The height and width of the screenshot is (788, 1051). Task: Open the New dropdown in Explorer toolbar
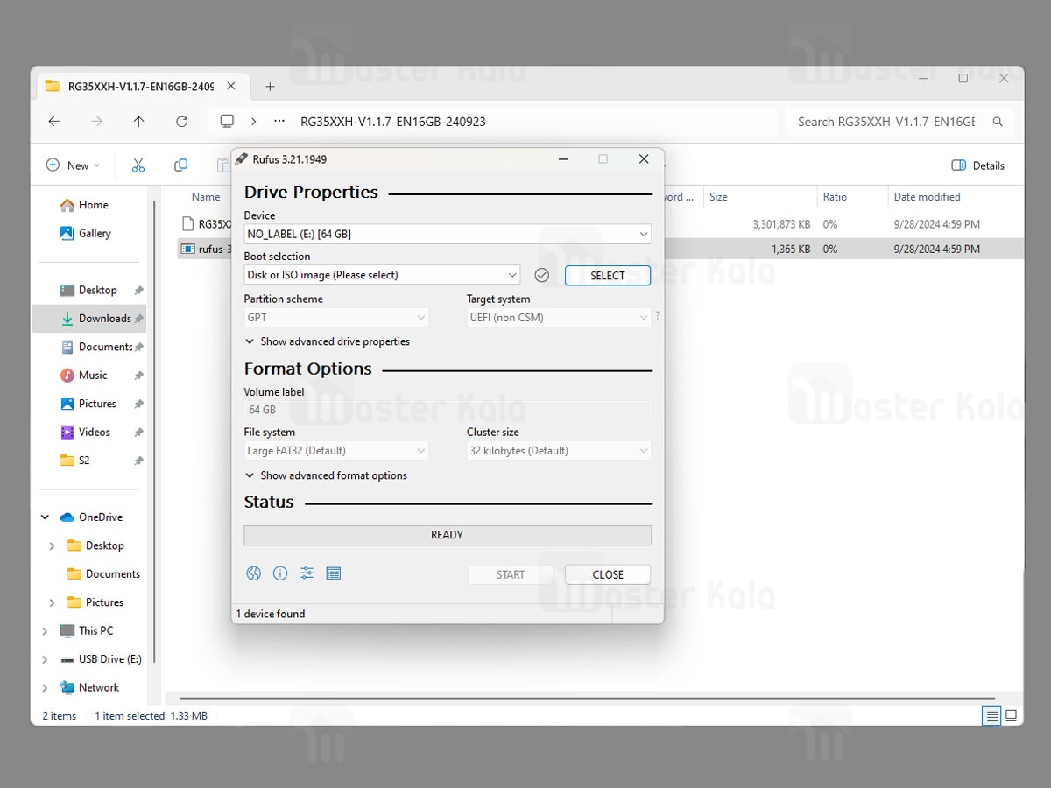(x=74, y=165)
